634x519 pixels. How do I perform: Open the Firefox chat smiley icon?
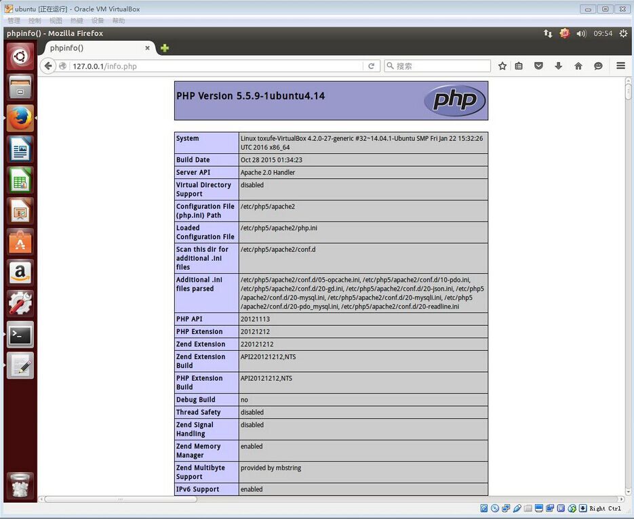click(598, 66)
